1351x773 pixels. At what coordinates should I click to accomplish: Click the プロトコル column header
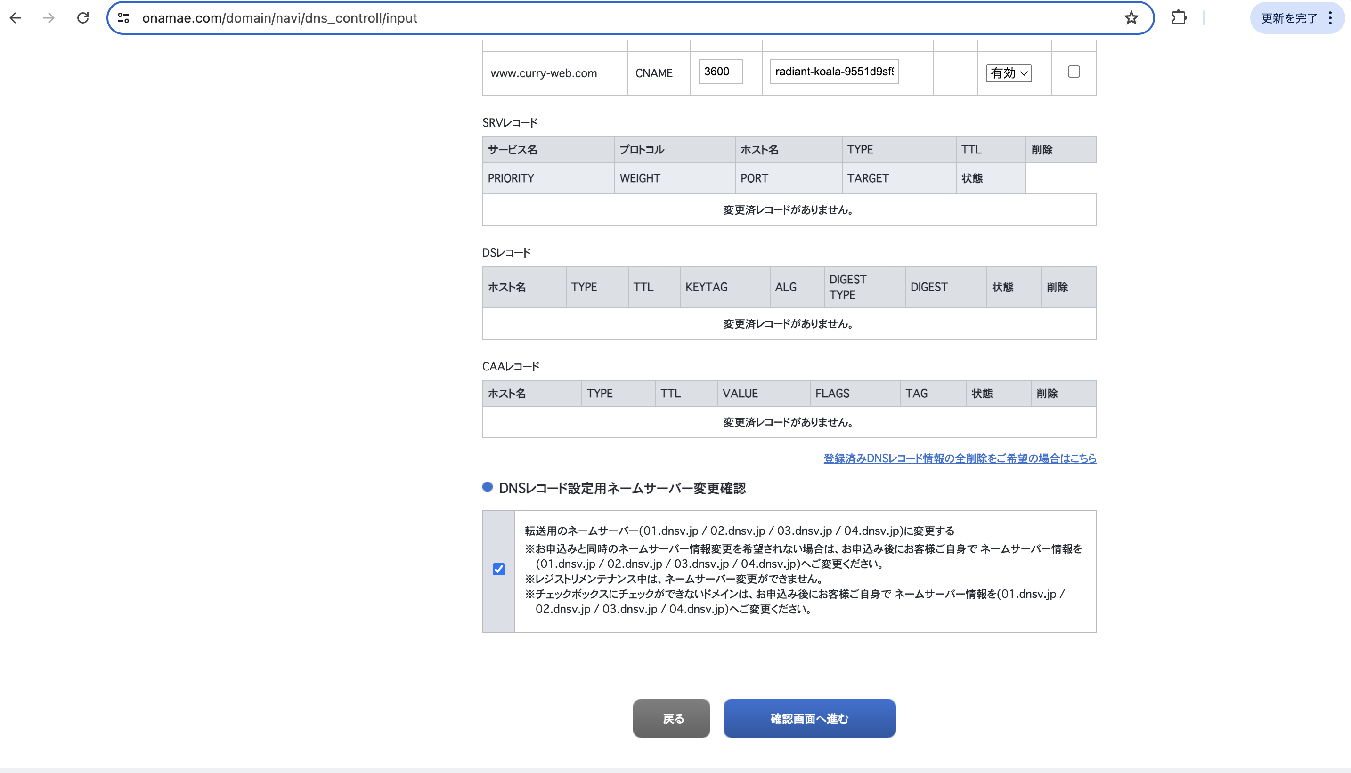675,150
